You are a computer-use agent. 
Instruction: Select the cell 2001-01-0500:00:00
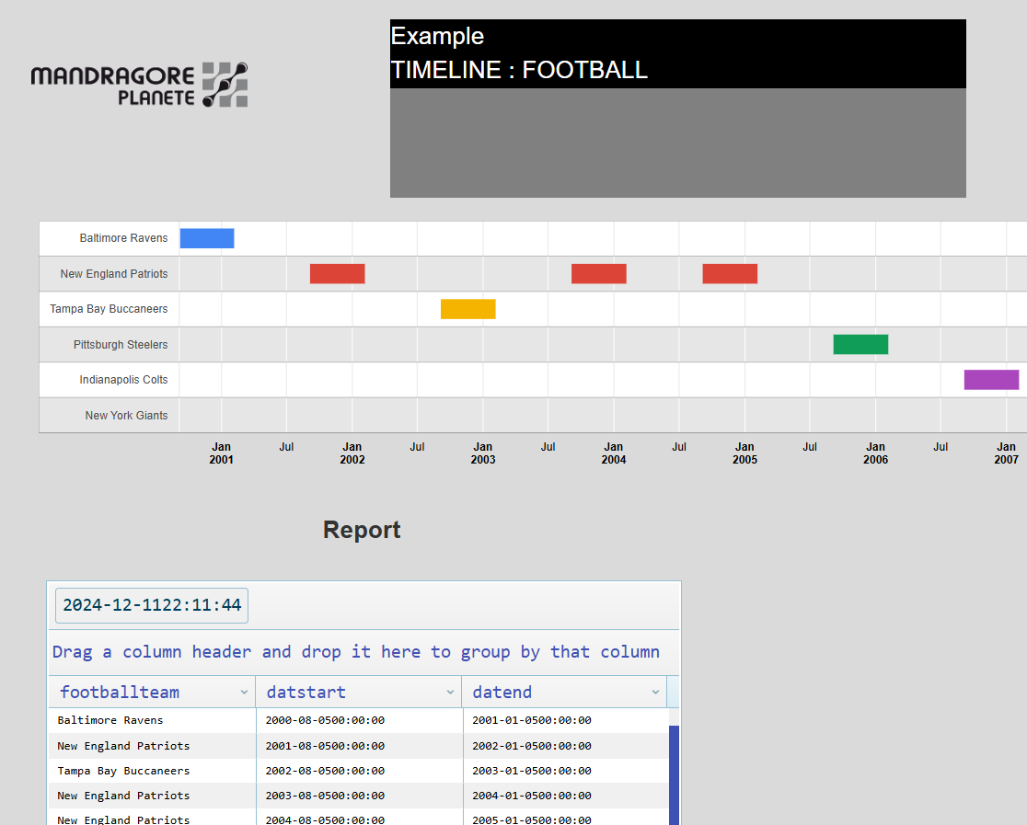coord(566,720)
